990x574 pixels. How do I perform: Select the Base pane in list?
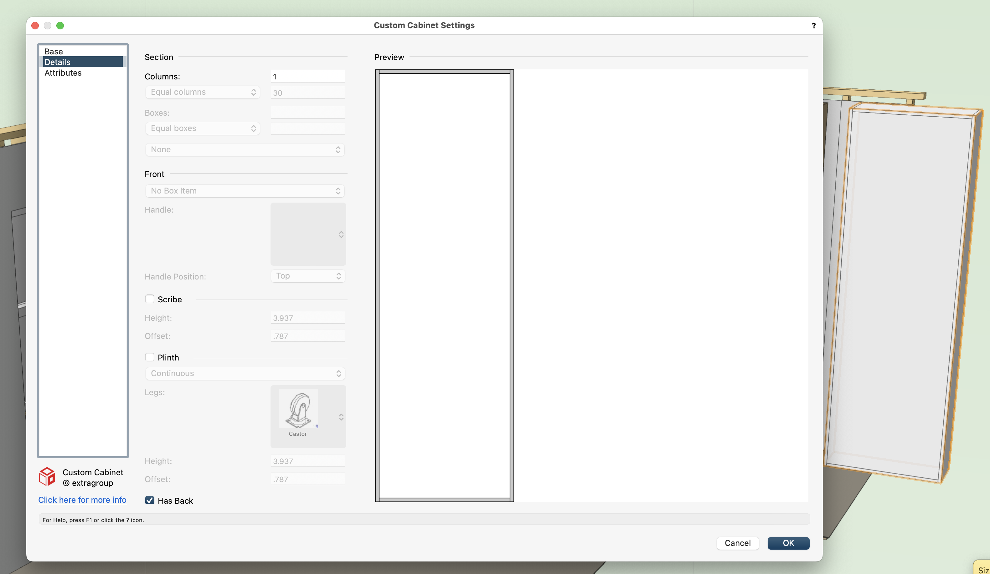click(x=54, y=51)
